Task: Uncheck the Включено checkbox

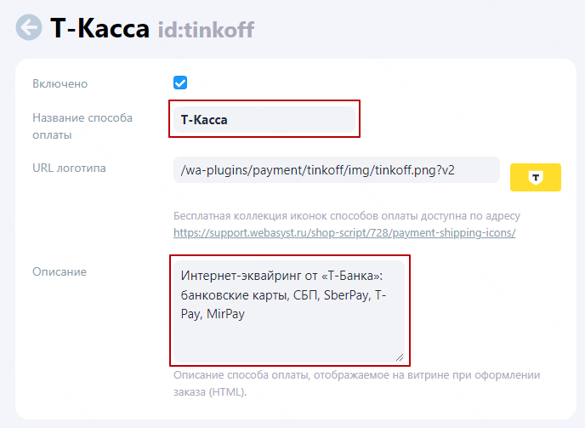Action: (180, 83)
